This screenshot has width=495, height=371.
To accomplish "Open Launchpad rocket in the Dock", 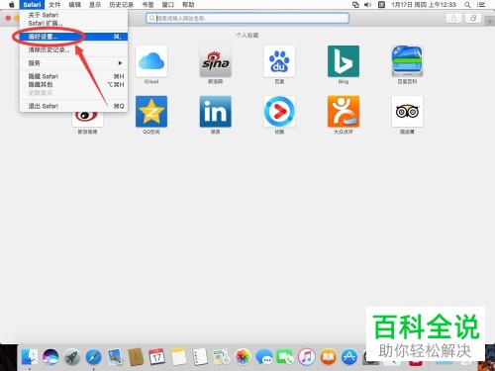I will coord(72,357).
